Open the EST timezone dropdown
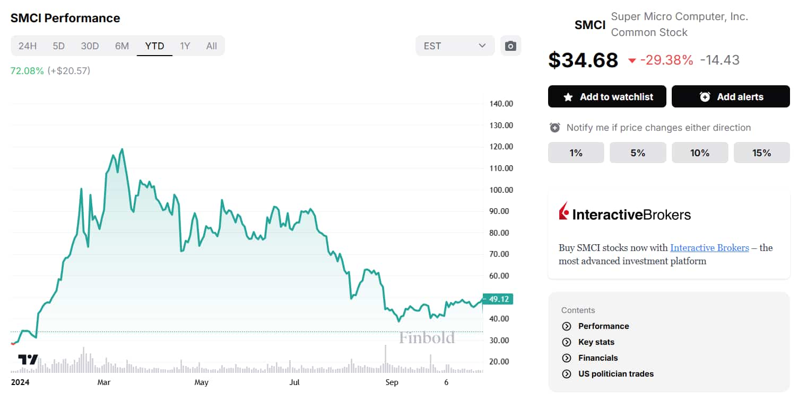This screenshot has width=807, height=402. pos(455,46)
